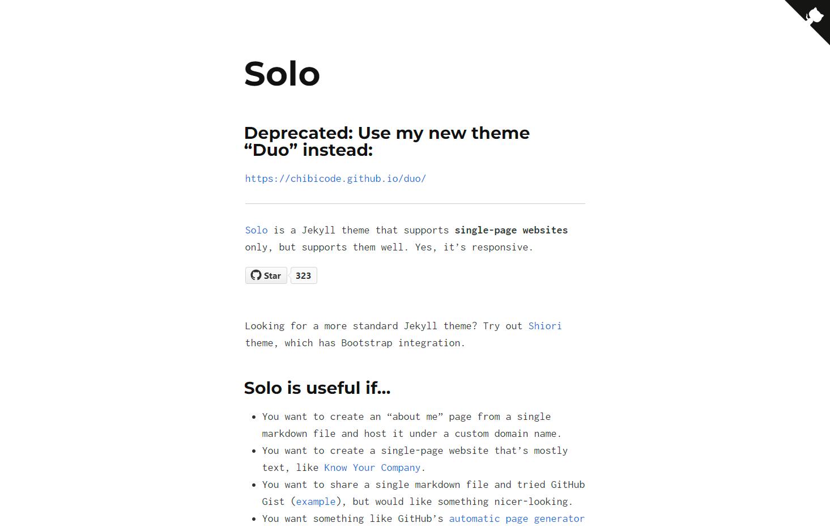
Task: Open the example GitHub Gist link
Action: pyautogui.click(x=315, y=501)
